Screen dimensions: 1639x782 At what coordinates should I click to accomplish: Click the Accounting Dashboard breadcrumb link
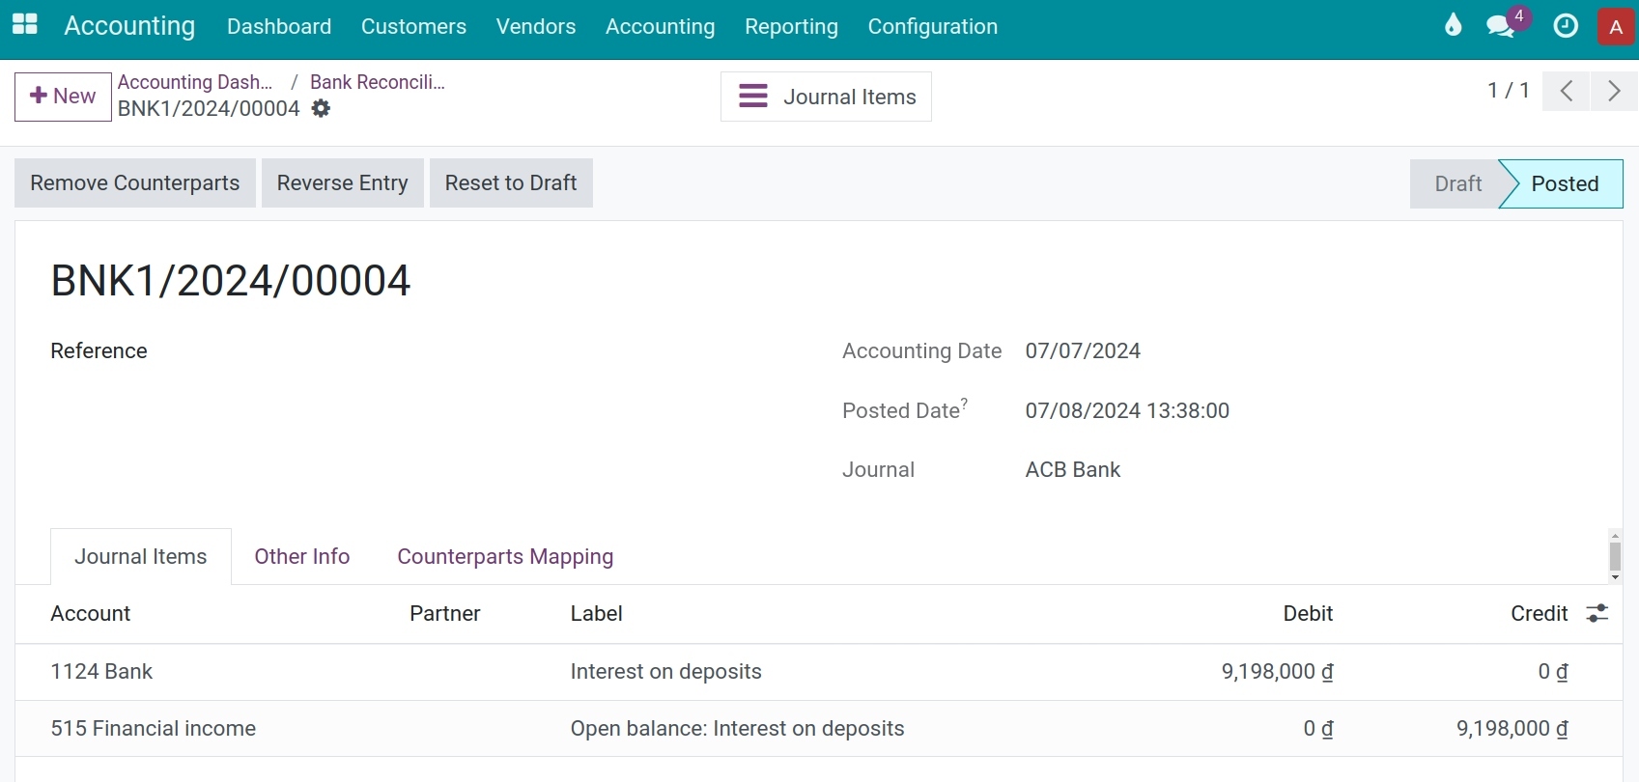(195, 82)
